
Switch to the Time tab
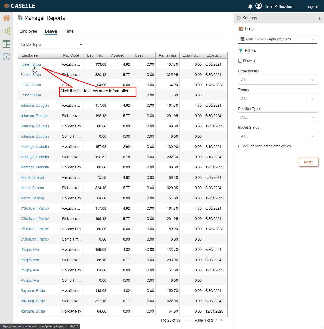(x=69, y=31)
